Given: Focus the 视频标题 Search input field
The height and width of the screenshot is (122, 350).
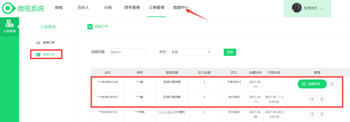Looking at the screenshot, I should [x=127, y=52].
